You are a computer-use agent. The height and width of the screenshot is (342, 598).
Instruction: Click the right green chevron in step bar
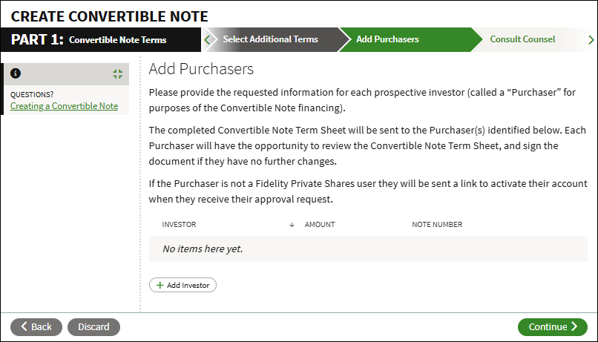click(x=591, y=39)
